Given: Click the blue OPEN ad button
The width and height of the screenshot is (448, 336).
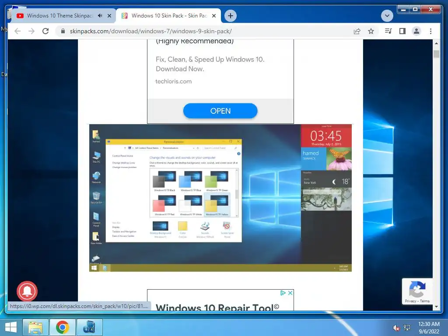Looking at the screenshot, I should pos(220,111).
